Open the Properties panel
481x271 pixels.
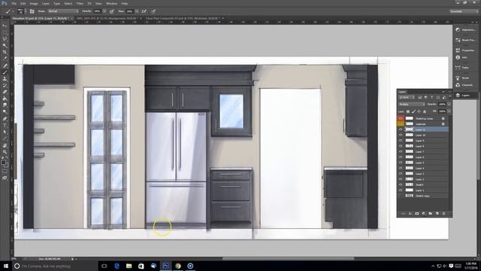coord(465,50)
